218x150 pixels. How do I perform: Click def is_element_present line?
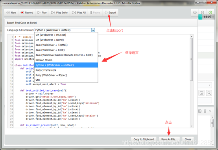(48, 125)
